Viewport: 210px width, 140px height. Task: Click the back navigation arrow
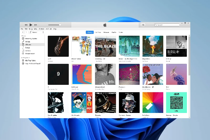(22, 32)
